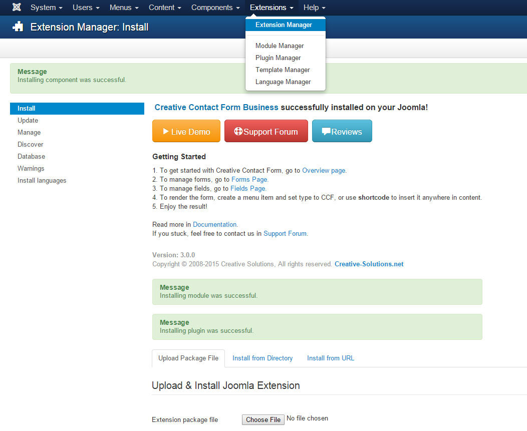Follow the Fields Page link

click(x=248, y=188)
